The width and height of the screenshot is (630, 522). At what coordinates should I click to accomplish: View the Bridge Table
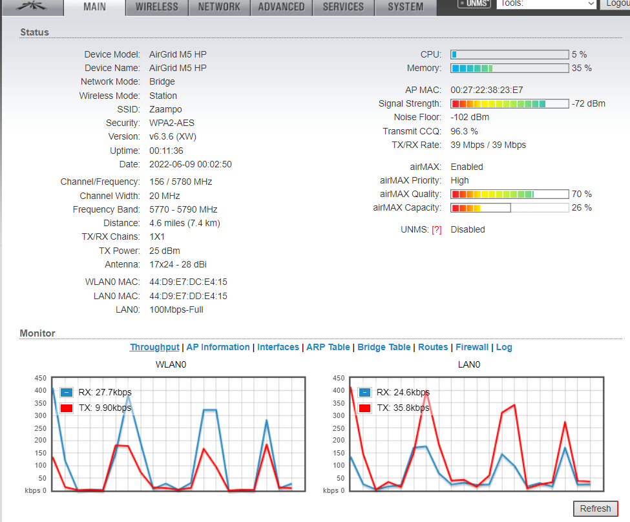click(x=384, y=347)
